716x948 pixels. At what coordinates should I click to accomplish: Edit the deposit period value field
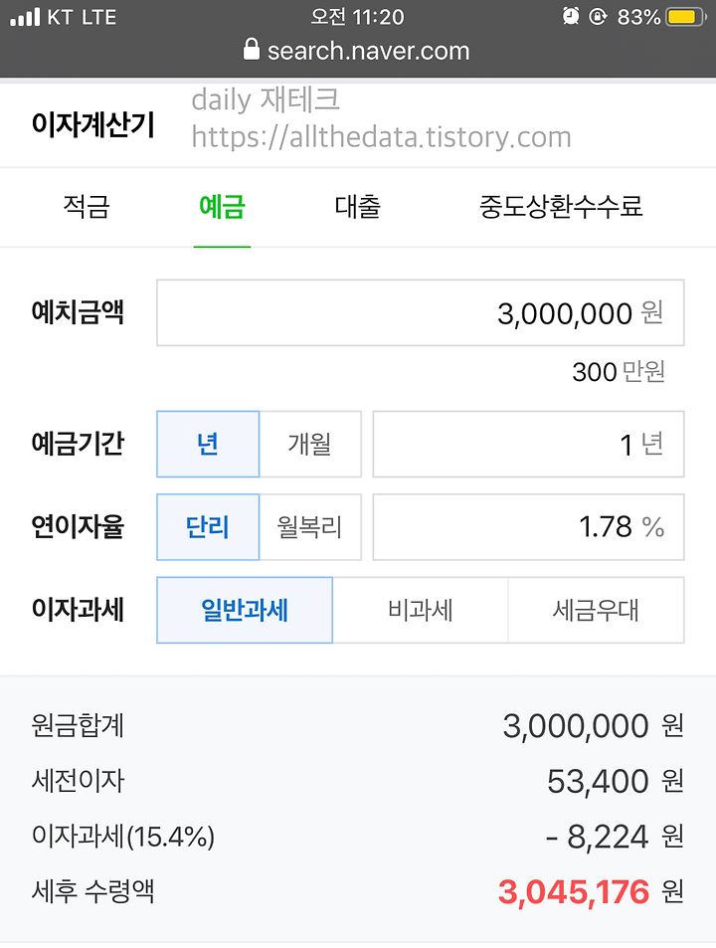click(x=529, y=444)
